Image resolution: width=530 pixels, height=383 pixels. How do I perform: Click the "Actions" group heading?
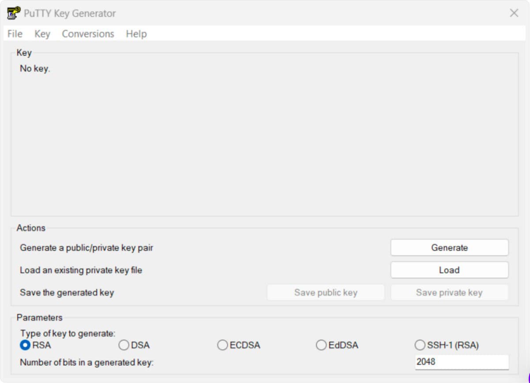click(31, 228)
